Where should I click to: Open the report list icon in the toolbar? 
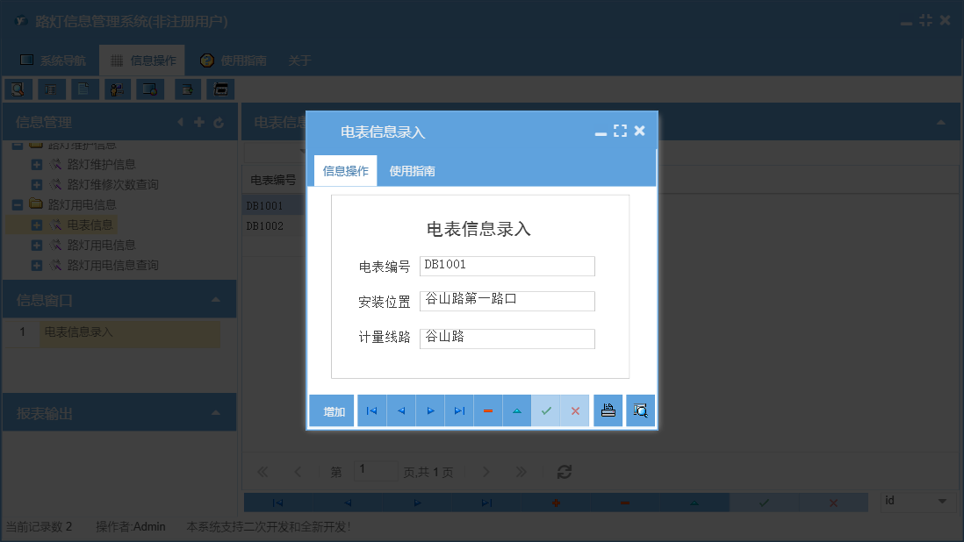pos(50,89)
